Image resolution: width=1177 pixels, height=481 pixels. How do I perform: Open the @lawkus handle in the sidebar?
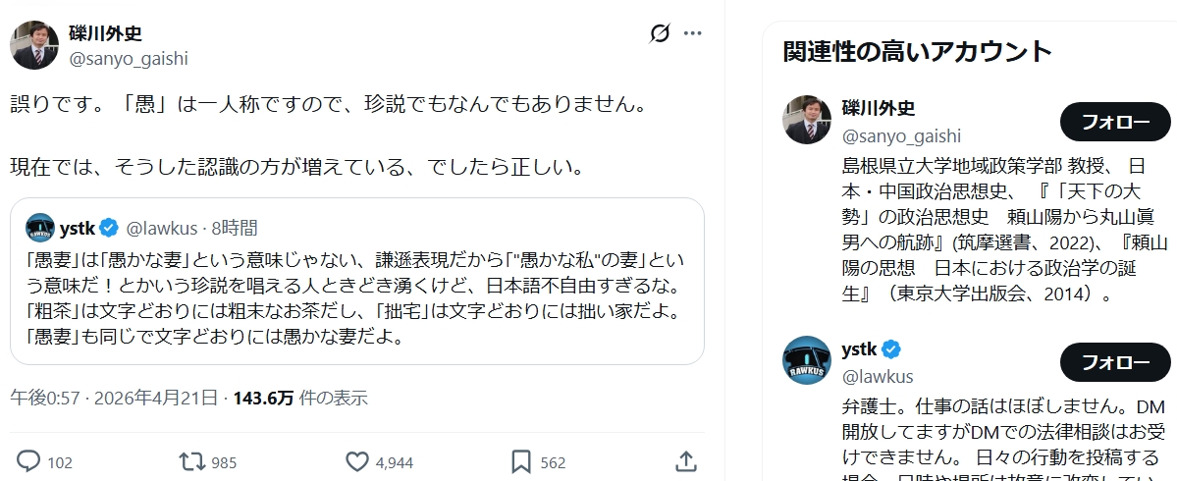pos(878,376)
